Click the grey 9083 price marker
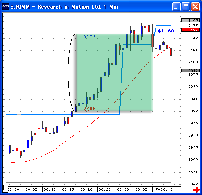 coord(190,70)
